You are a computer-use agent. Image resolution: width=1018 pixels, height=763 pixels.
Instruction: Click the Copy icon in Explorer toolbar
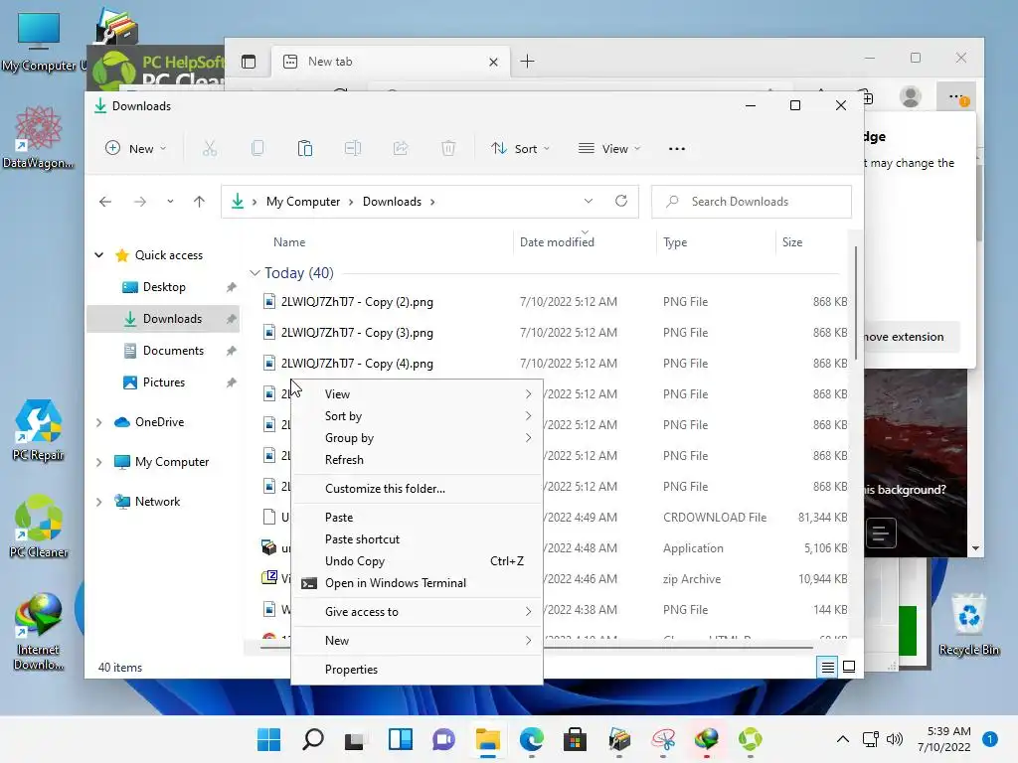257,149
